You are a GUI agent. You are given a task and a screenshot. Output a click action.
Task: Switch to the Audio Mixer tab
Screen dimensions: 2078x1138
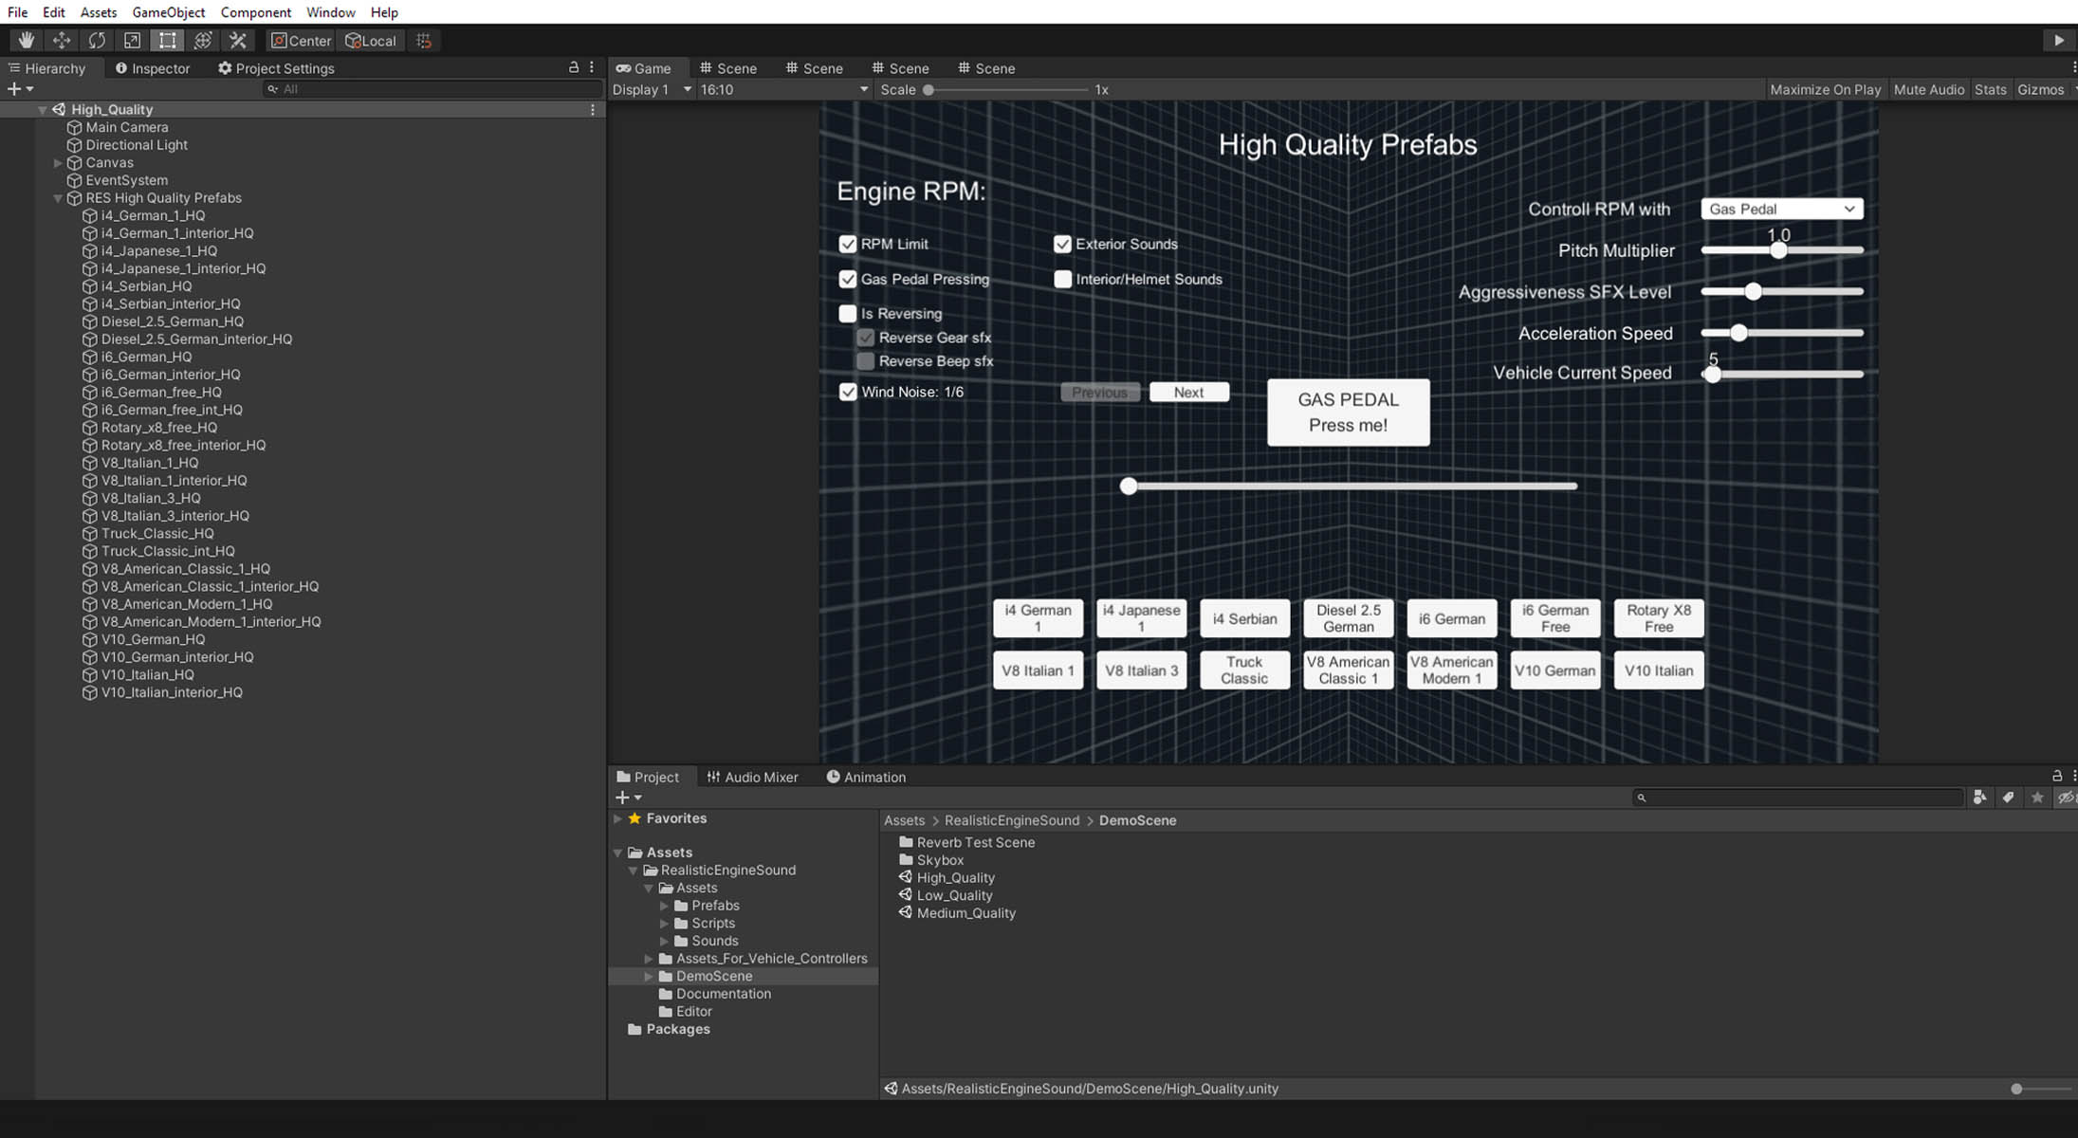pyautogui.click(x=753, y=777)
